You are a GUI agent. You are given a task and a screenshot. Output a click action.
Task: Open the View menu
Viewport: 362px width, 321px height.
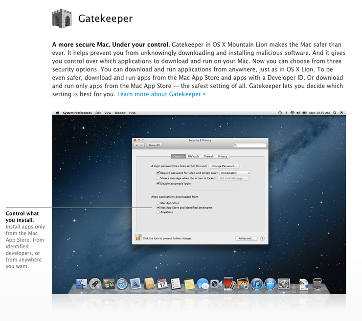(108, 113)
